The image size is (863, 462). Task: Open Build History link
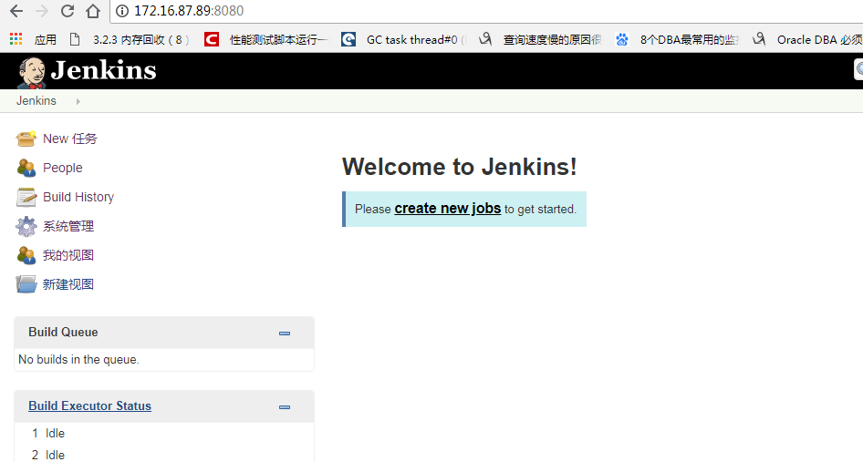tap(78, 197)
